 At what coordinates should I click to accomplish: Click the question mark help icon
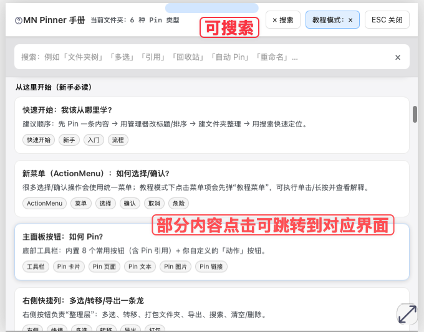[x=18, y=21]
